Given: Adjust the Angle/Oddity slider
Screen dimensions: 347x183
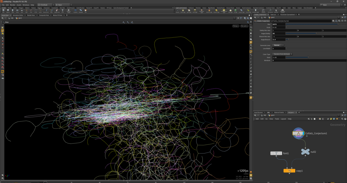Looking at the screenshot, I should pos(316,33).
